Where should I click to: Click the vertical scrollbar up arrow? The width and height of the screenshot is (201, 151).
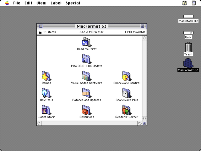point(144,38)
